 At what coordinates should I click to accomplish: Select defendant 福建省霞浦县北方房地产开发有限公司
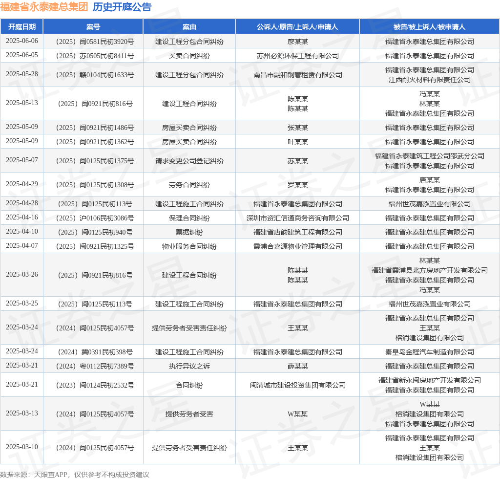pyautogui.click(x=430, y=270)
